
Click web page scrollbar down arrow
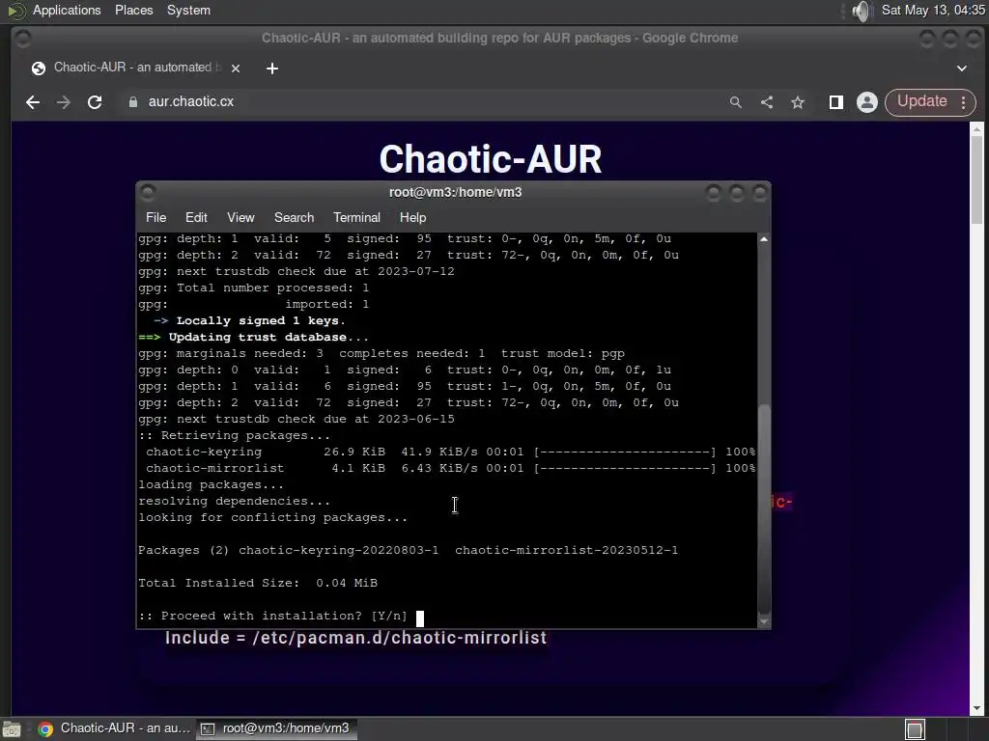(977, 709)
